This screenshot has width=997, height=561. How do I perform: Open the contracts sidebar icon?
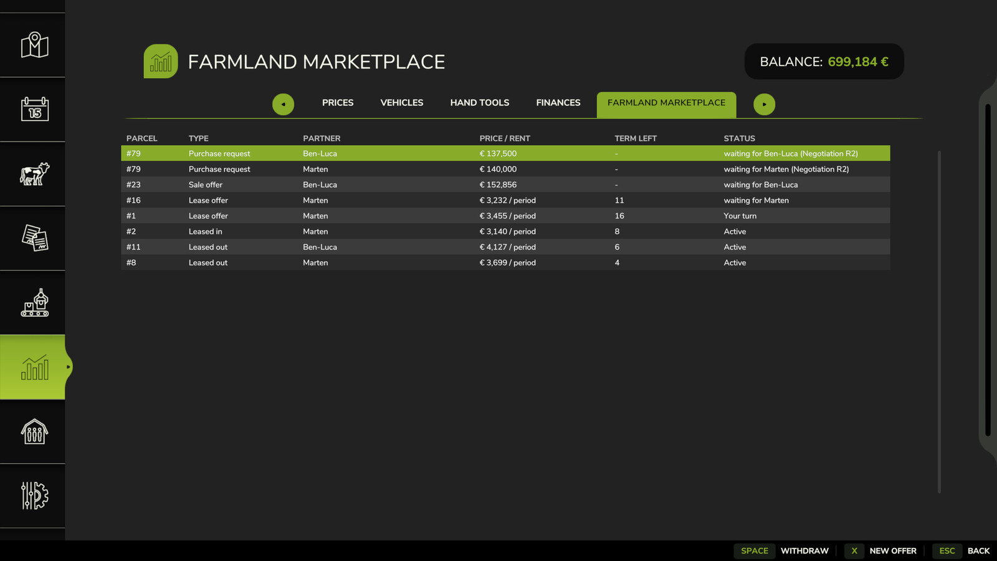pyautogui.click(x=35, y=238)
